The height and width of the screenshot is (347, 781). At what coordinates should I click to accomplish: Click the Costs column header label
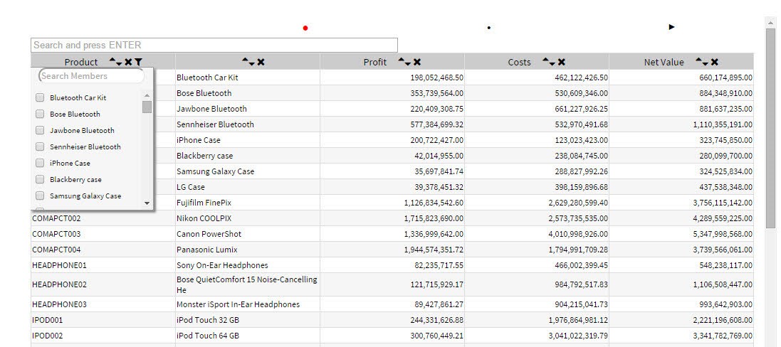(519, 63)
